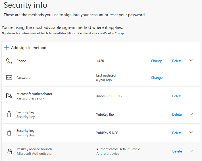This screenshot has width=202, height=161.
Task: Click Add sign-in method
Action: pyautogui.click(x=29, y=48)
